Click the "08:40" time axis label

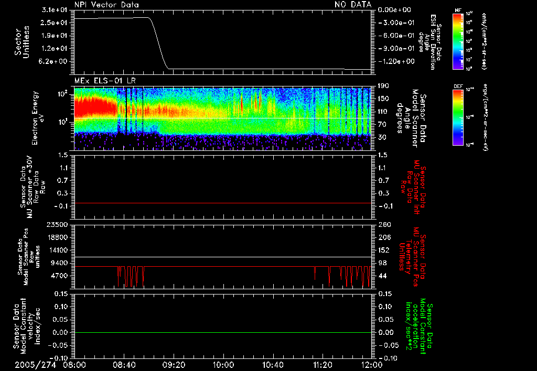coord(124,365)
